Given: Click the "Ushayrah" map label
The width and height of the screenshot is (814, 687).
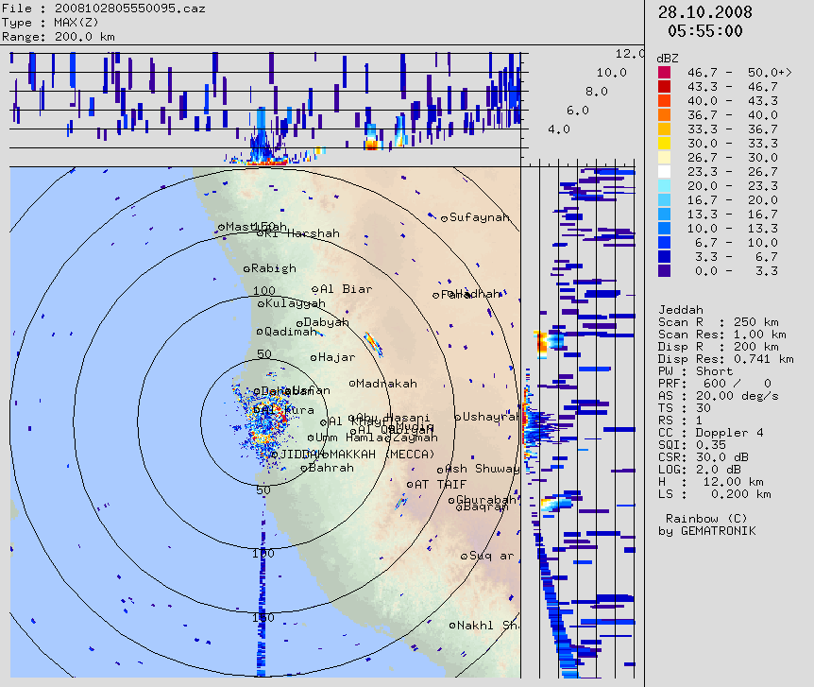Looking at the screenshot, I should pos(491,417).
